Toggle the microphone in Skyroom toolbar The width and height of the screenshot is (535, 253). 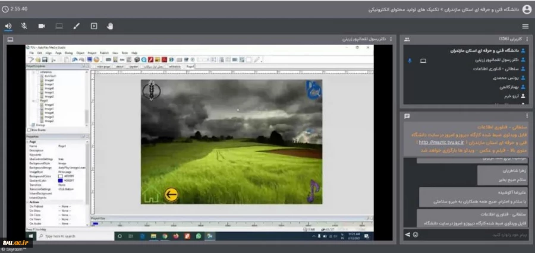click(25, 26)
